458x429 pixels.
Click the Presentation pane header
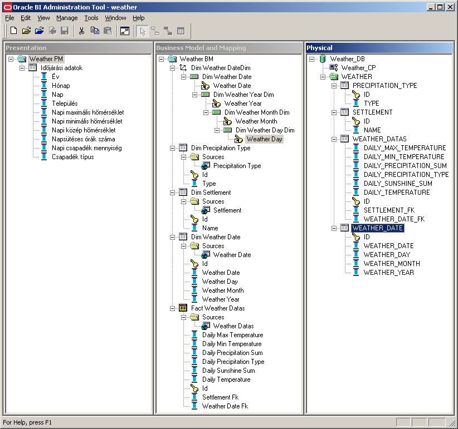[x=78, y=48]
